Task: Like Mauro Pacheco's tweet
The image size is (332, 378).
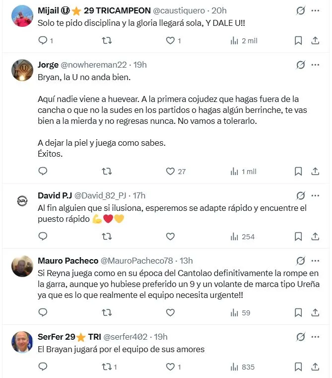Action: click(x=170, y=313)
